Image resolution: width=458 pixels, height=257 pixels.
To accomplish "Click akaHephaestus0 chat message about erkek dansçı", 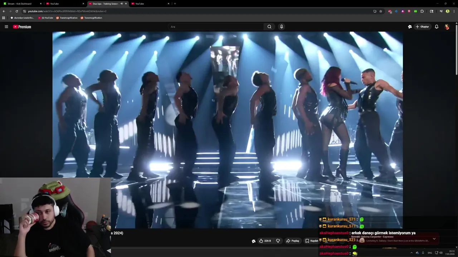I will point(367,233).
